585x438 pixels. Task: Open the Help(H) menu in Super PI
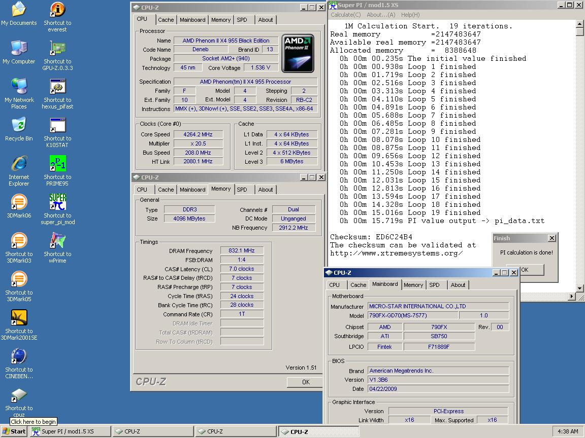410,15
